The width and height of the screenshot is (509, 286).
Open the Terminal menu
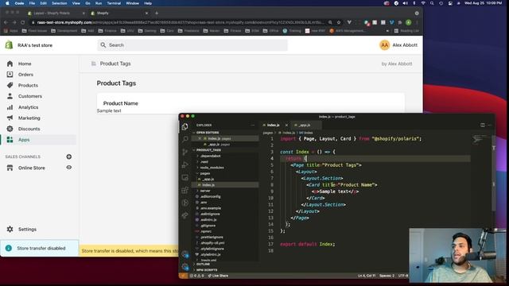(x=114, y=3)
